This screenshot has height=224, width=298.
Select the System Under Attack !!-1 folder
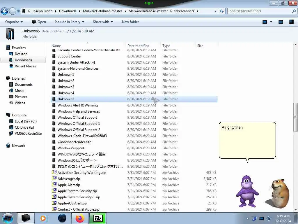click(77, 62)
